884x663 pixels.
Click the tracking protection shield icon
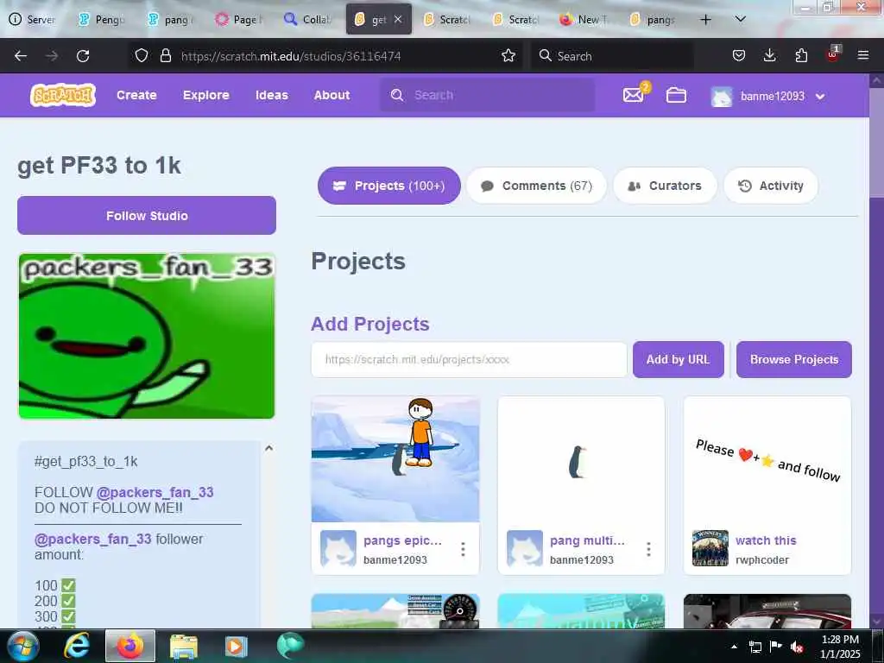tap(142, 55)
